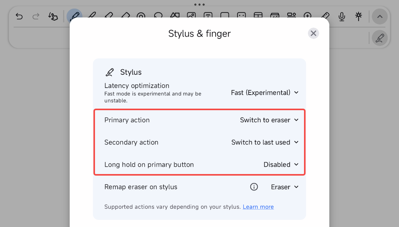Follow the Learn more link

(x=258, y=207)
